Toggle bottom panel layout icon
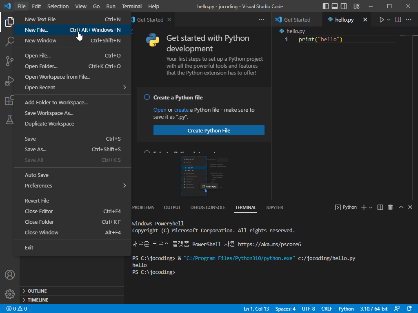 (x=335, y=6)
